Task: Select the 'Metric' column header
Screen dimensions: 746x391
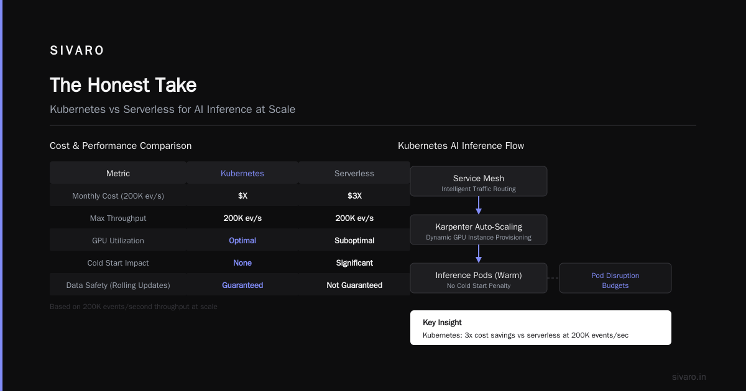Action: point(118,173)
